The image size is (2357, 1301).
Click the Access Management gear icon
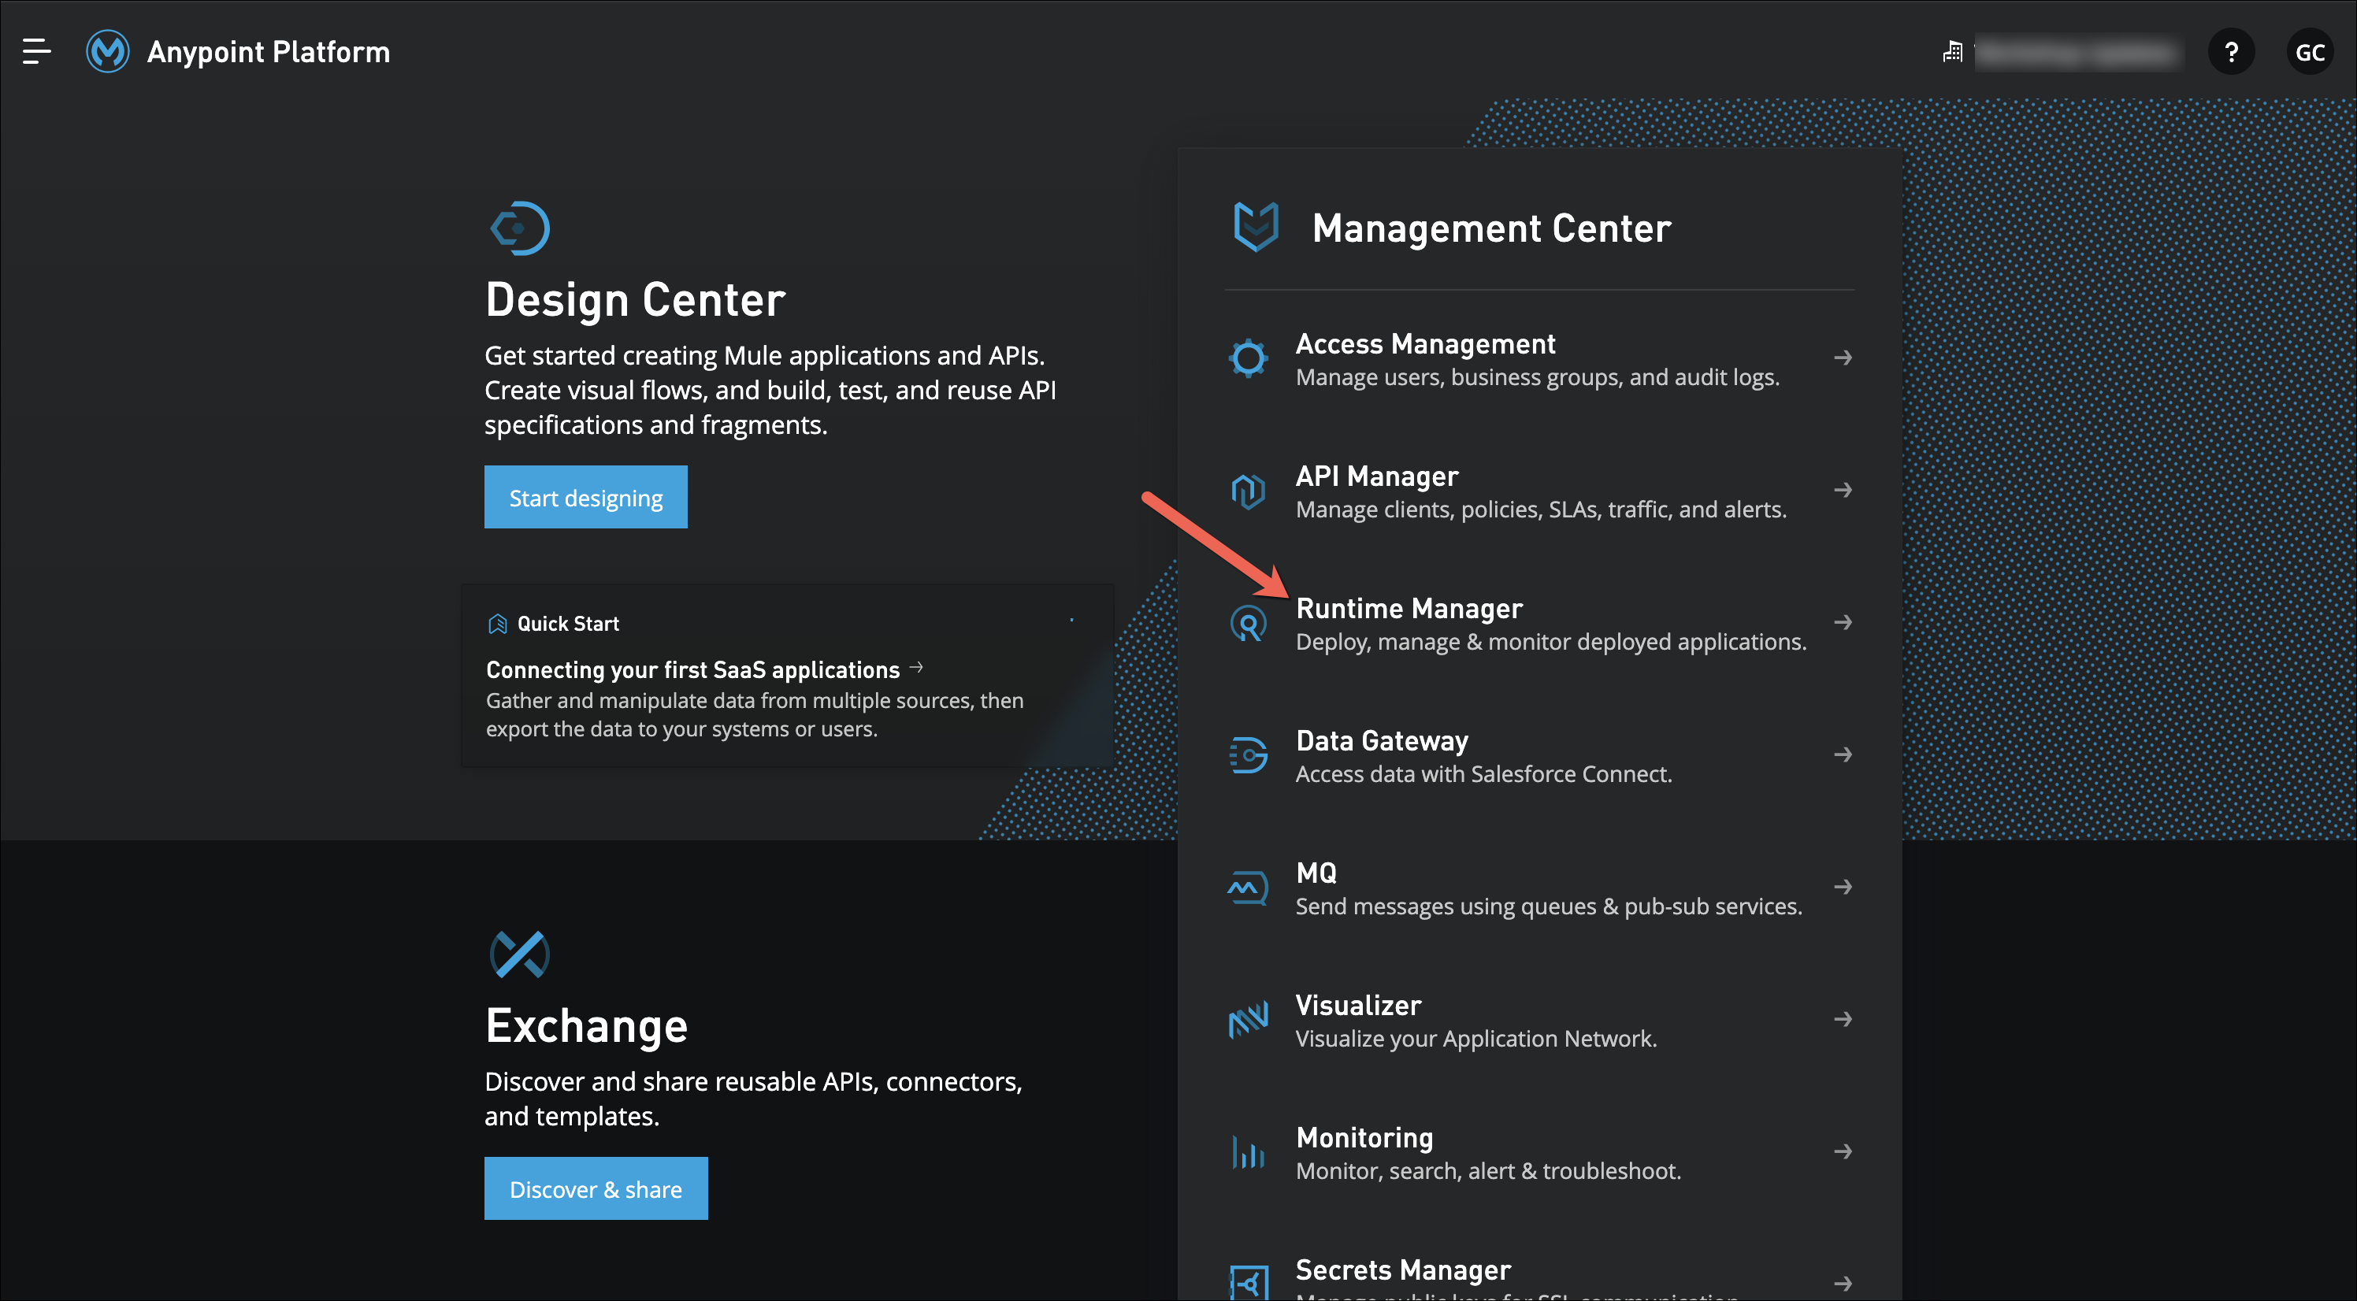pyautogui.click(x=1248, y=358)
